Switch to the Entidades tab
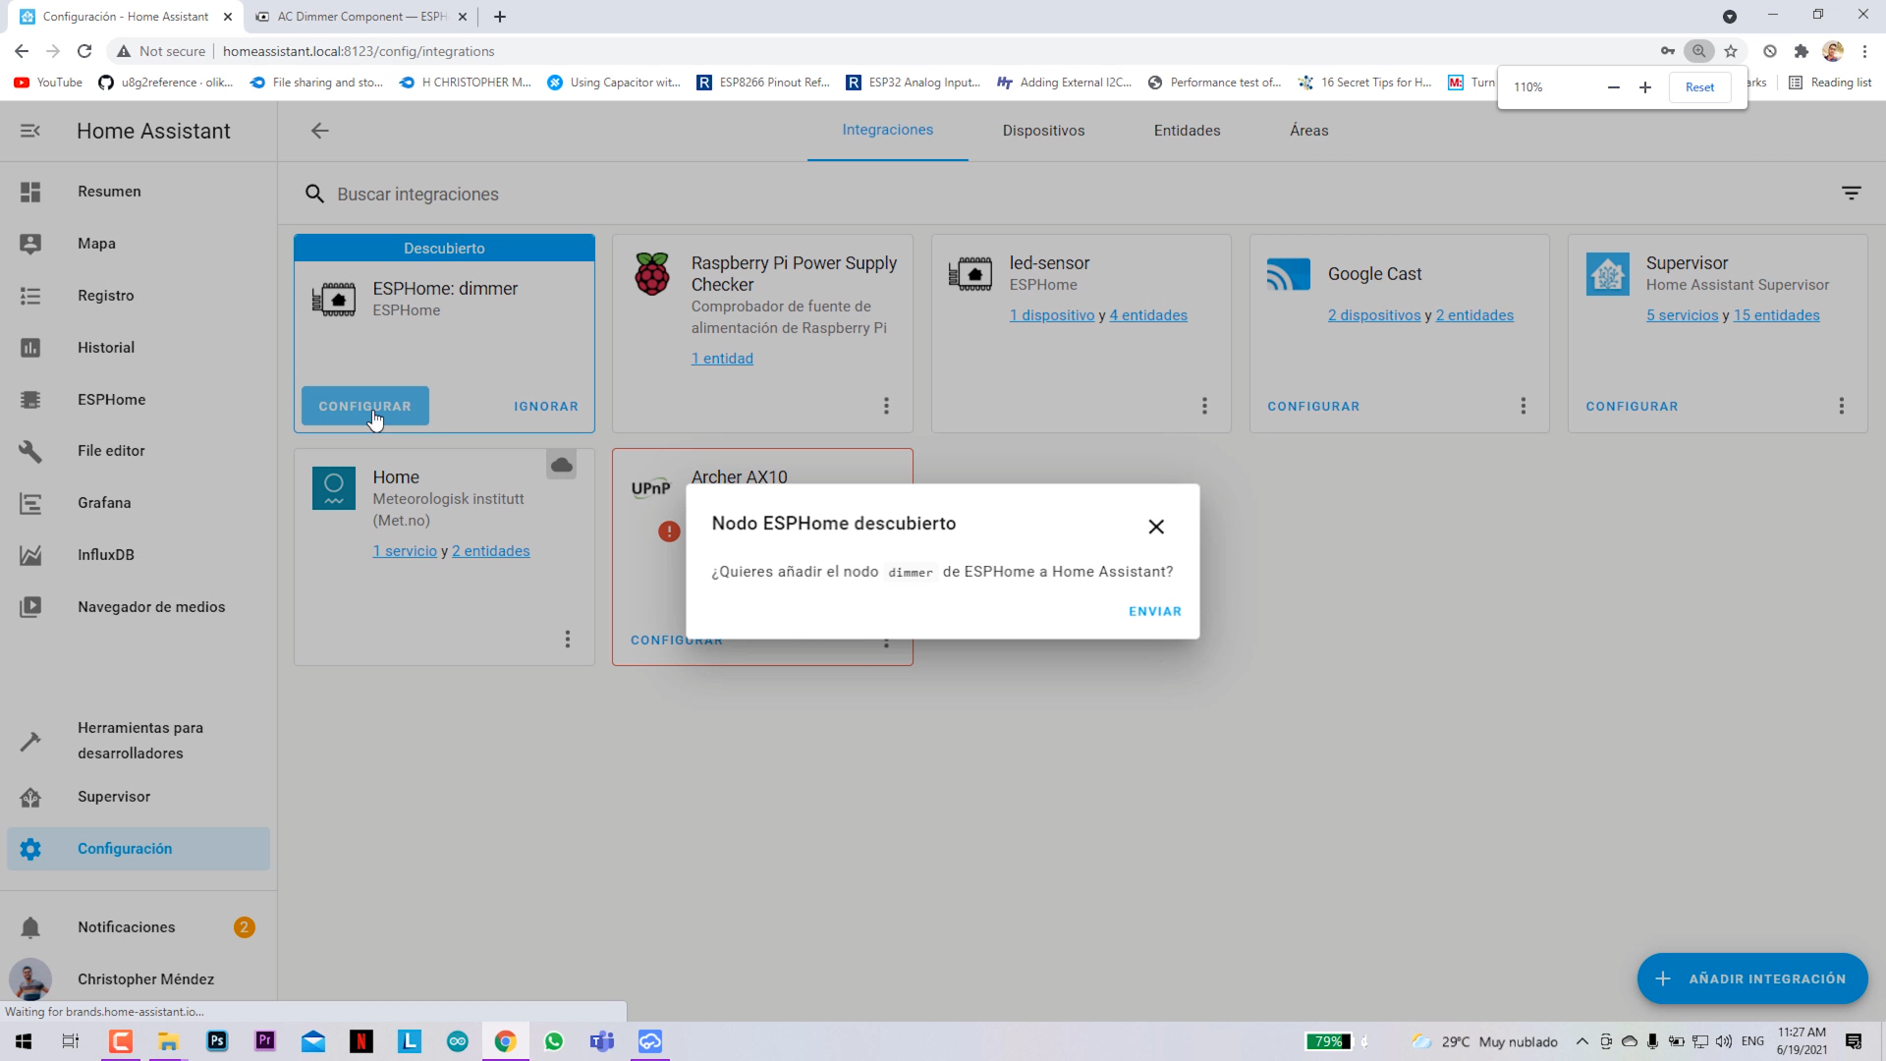 pos(1187,130)
